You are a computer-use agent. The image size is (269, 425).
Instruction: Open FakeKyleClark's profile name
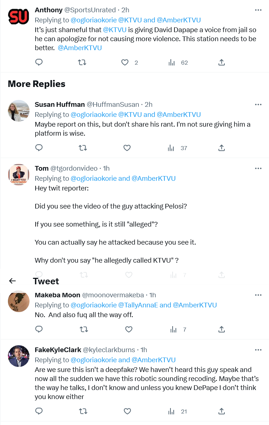pyautogui.click(x=58, y=350)
